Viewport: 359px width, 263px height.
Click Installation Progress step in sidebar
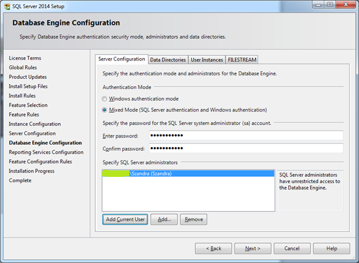coord(31,171)
